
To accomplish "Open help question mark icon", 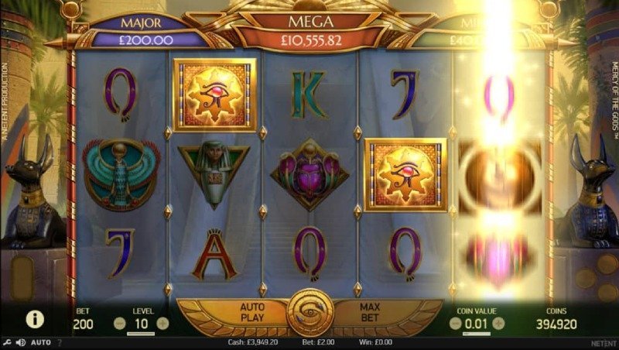I will click(x=60, y=342).
